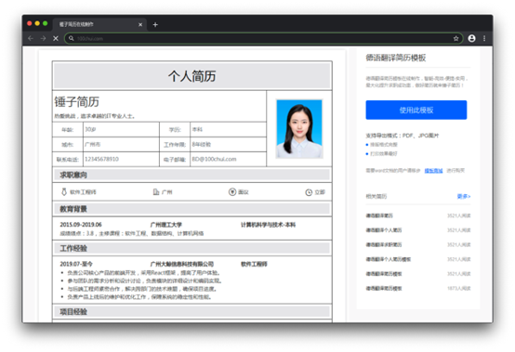Click the major 计算机科学与技术-本科
Screen dimensions: 515x352
click(x=268, y=225)
